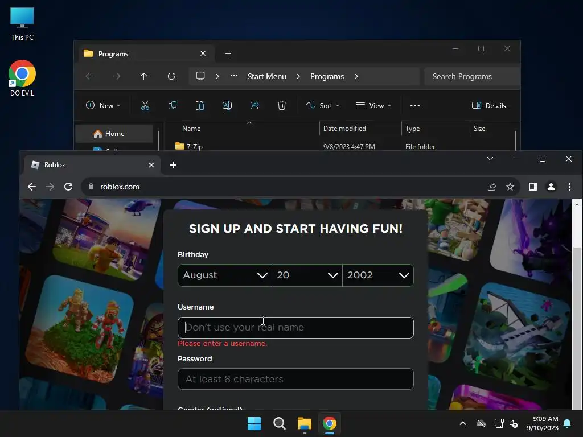This screenshot has width=583, height=437.
Task: Expand the chevron after Start Menu in address bar
Action: pos(298,76)
